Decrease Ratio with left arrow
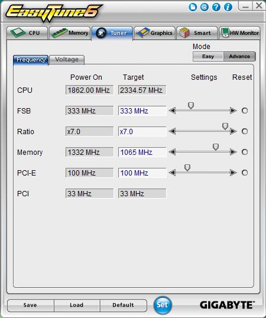Screen dimensions: 266x318 tap(172, 131)
